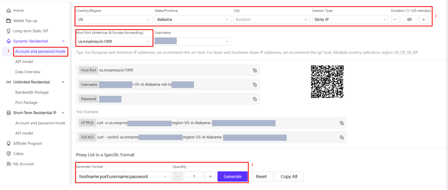448x190 pixels.
Task: Click the My Account person icon
Action: coord(9,164)
